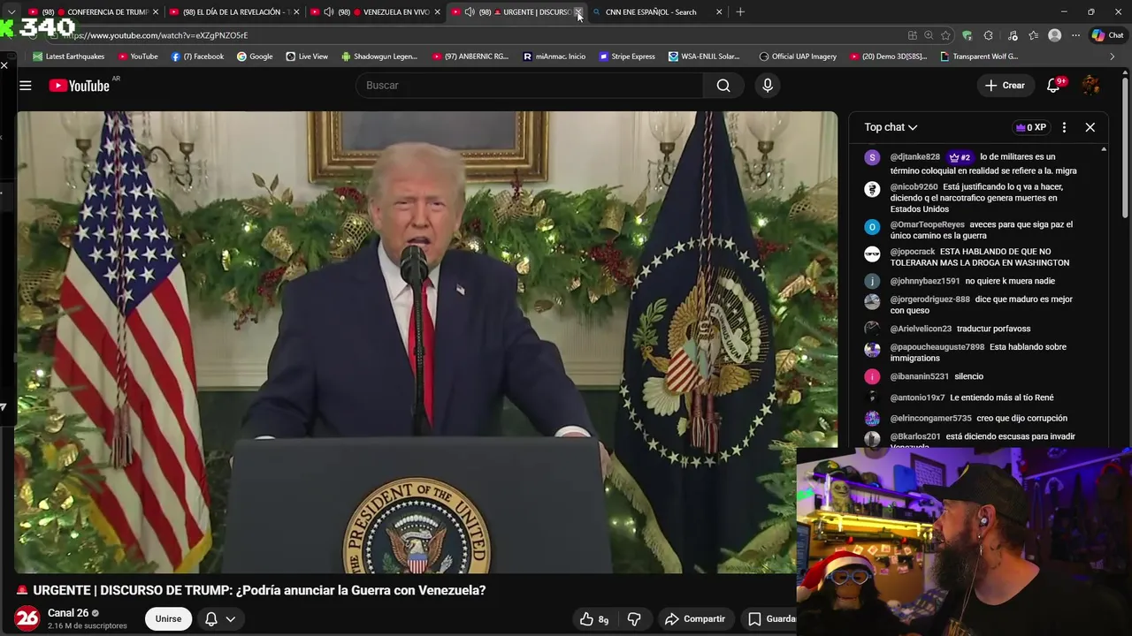Viewport: 1132px width, 636px height.
Task: Open the WSA-ENLIL Solar bookmark
Action: pos(704,57)
